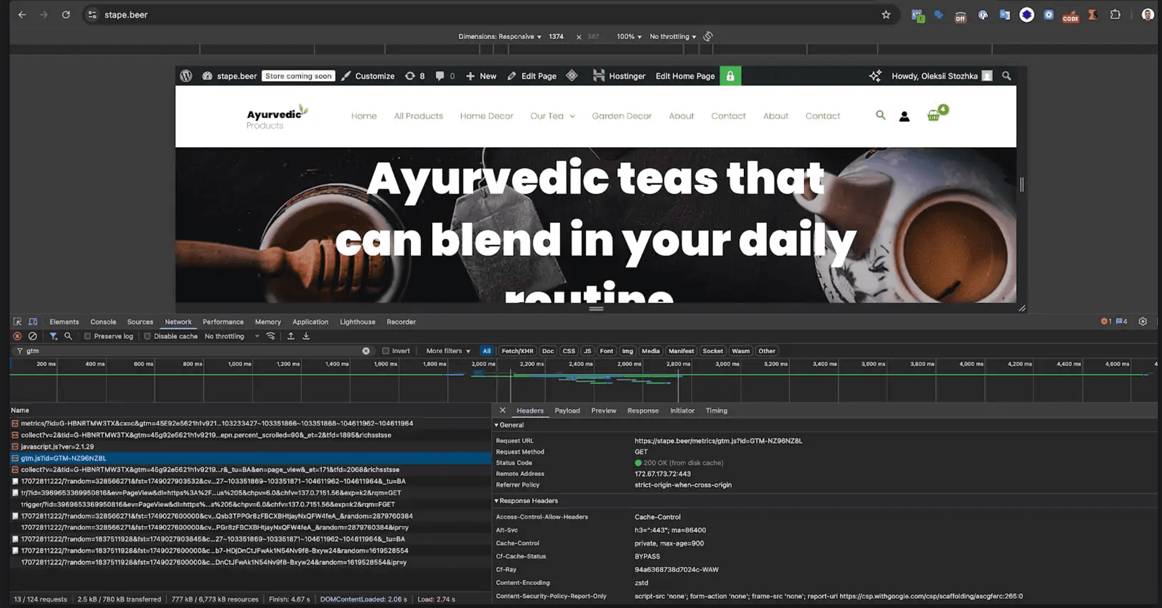This screenshot has height=608, width=1162.
Task: Filter requests by Fetch/XHR
Action: [x=517, y=351]
